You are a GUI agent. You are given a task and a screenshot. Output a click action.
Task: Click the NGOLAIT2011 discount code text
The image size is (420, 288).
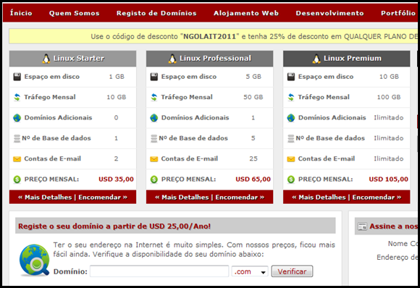tap(209, 36)
